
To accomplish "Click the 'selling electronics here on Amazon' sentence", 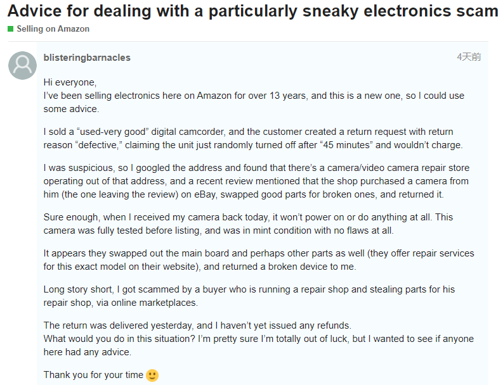I will click(254, 96).
